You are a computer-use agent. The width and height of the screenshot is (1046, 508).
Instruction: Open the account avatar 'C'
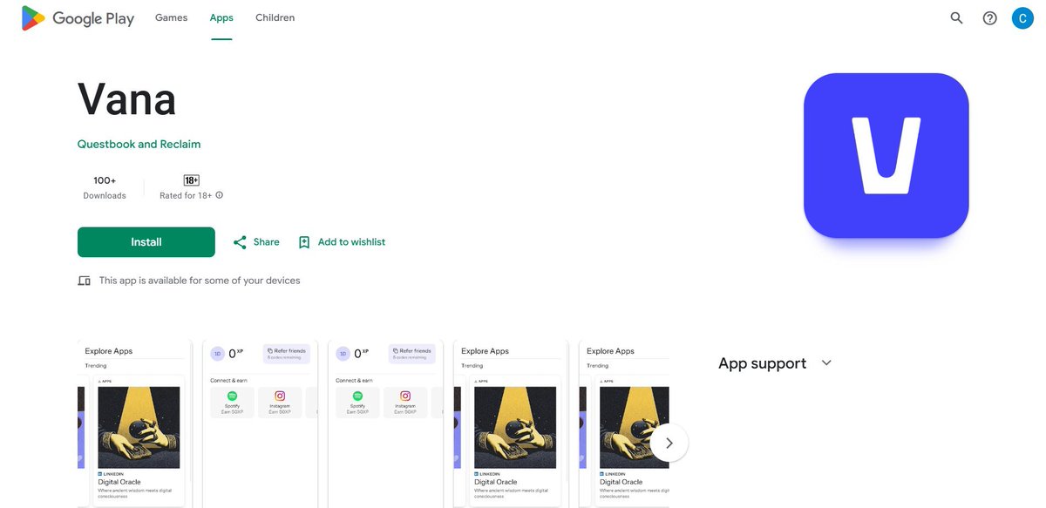[1022, 17]
